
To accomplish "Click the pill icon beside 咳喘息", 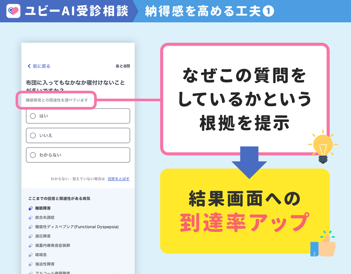I will [x=31, y=255].
